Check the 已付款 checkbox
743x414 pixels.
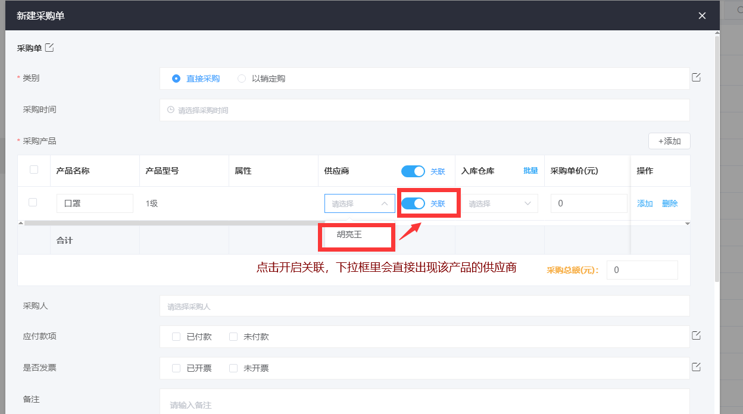pyautogui.click(x=176, y=337)
